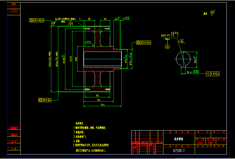The image size is (235, 159).
Task: Select the 3.2 surface roughness symbol
Action: (x=212, y=12)
